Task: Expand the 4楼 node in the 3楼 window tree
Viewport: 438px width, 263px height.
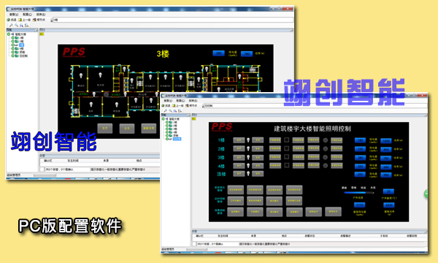Action: [13, 49]
